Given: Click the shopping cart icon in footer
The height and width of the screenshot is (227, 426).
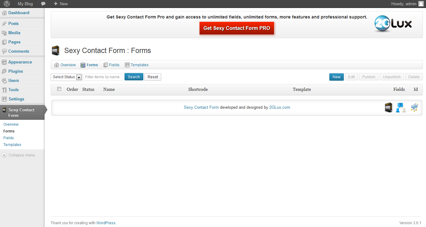Looking at the screenshot, I should click(414, 107).
